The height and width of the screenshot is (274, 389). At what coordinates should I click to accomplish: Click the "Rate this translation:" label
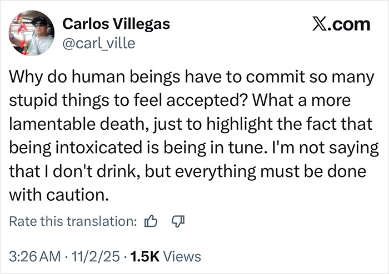[73, 221]
